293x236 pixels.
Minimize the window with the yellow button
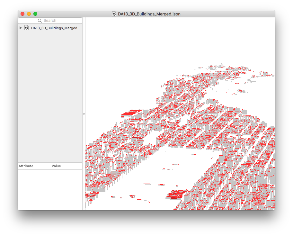click(x=29, y=14)
